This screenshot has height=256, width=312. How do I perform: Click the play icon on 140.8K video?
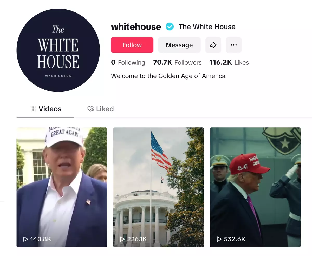click(25, 239)
